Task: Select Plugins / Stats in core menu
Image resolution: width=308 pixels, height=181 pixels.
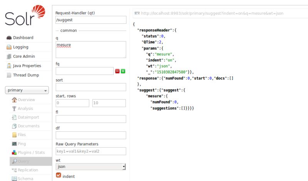Action: tap(31, 152)
